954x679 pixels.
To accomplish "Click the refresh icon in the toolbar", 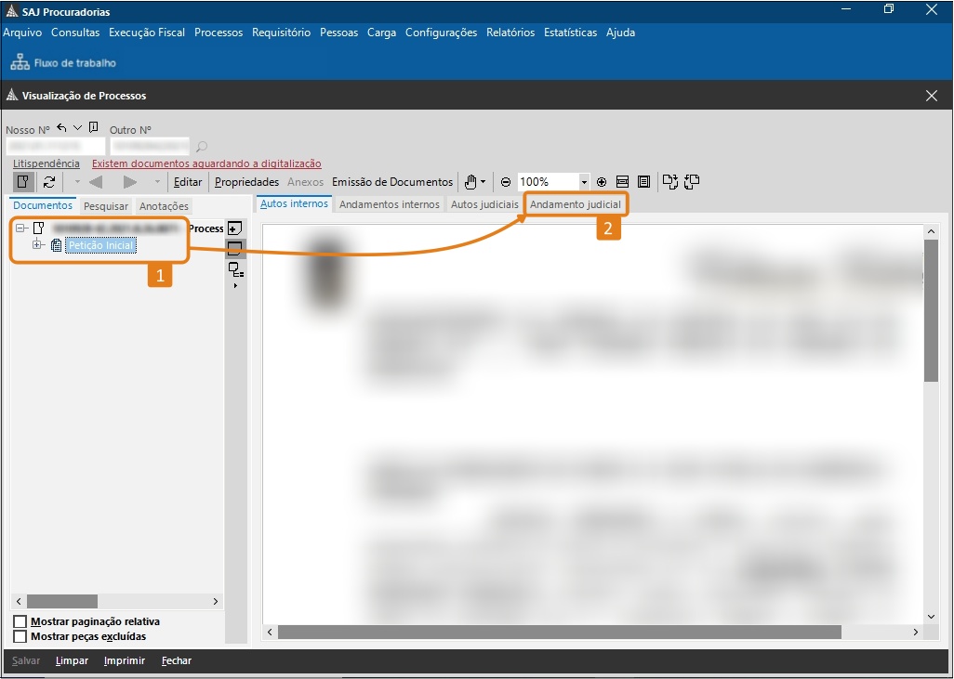I will point(49,182).
